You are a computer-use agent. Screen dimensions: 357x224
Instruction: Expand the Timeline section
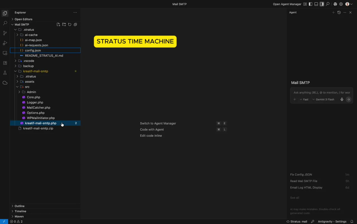coord(20,211)
